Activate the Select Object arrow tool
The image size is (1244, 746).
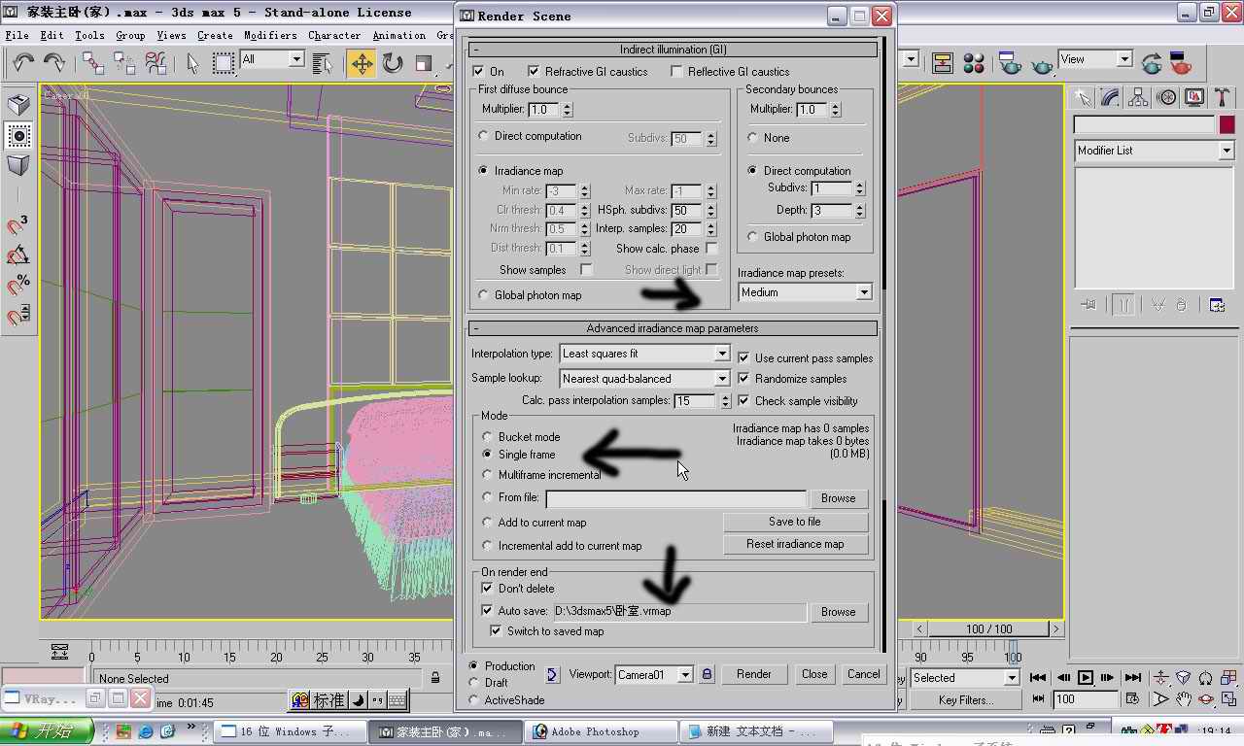[192, 63]
